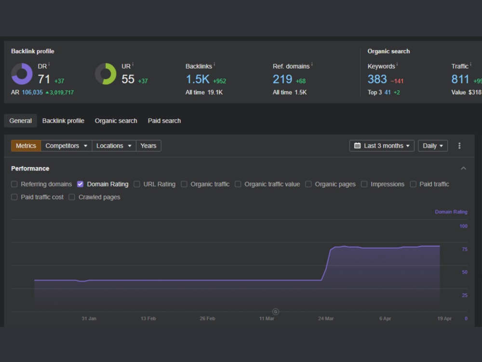482x362 pixels.
Task: Click the UR green donut chart
Action: point(106,74)
